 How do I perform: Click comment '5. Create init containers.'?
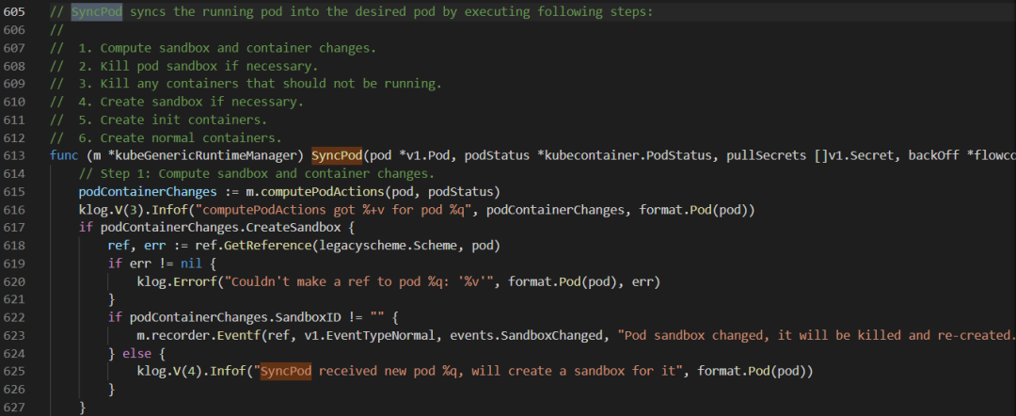173,120
